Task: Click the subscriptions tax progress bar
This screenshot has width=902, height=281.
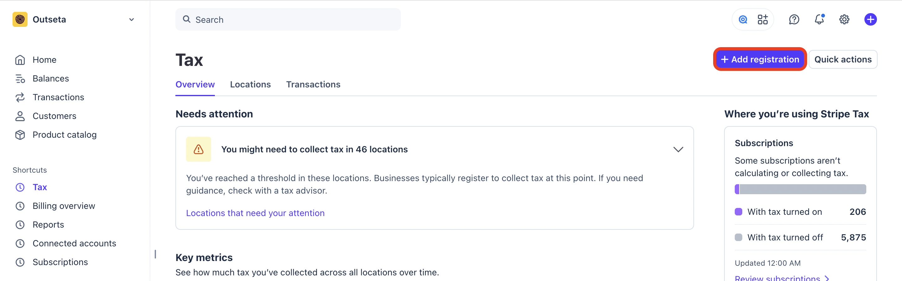Action: click(x=800, y=189)
